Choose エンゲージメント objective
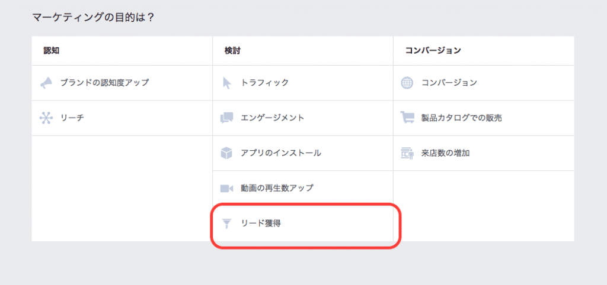 point(303,118)
